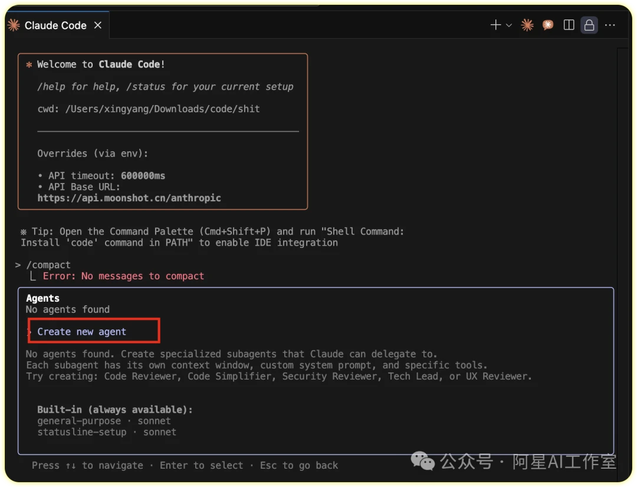The width and height of the screenshot is (637, 487).
Task: Add a new terminal with plus icon
Action: click(x=495, y=25)
